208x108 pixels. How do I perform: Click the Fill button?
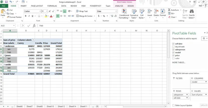click(171, 13)
